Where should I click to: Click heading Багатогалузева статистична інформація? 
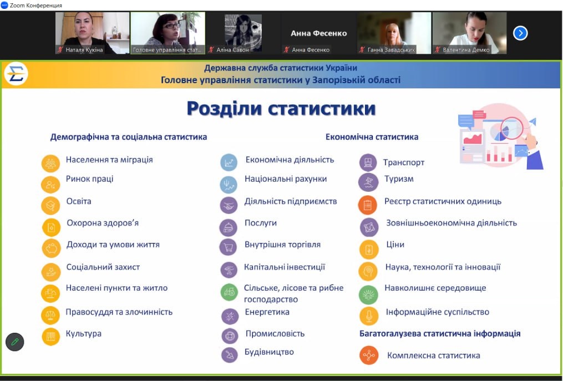(440, 334)
